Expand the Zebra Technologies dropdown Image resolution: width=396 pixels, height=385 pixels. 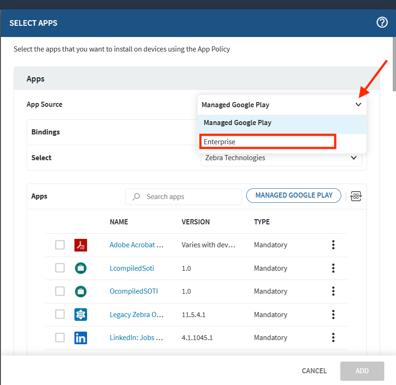click(353, 158)
